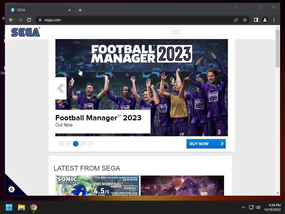This screenshot has height=214, width=285.
Task: Click the scrollbar down arrow
Action: (x=277, y=193)
